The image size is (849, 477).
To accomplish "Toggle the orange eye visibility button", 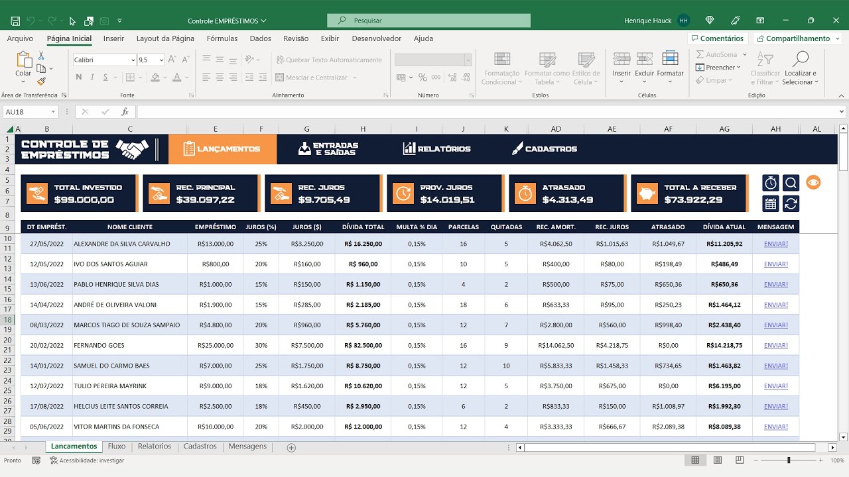I will pos(813,182).
